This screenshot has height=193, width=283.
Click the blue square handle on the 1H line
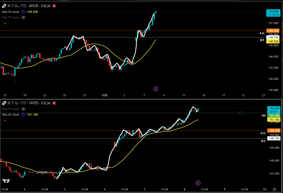[x=240, y=113]
